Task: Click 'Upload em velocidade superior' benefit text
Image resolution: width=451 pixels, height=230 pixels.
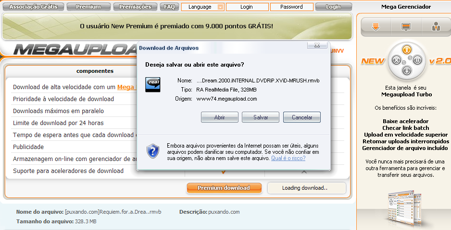Action: (x=405, y=135)
